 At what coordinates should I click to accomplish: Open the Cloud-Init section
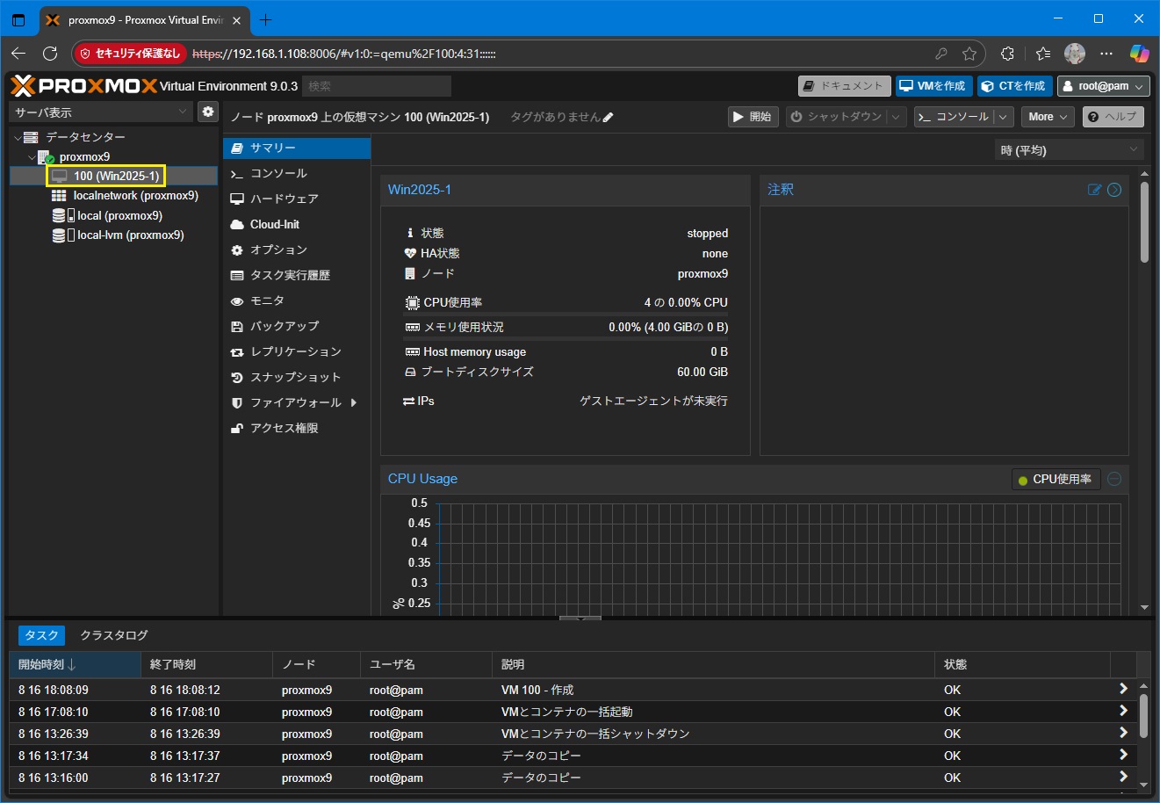pyautogui.click(x=297, y=224)
